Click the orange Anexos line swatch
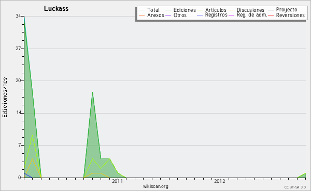This screenshot has width=311, height=191. pyautogui.click(x=142, y=15)
